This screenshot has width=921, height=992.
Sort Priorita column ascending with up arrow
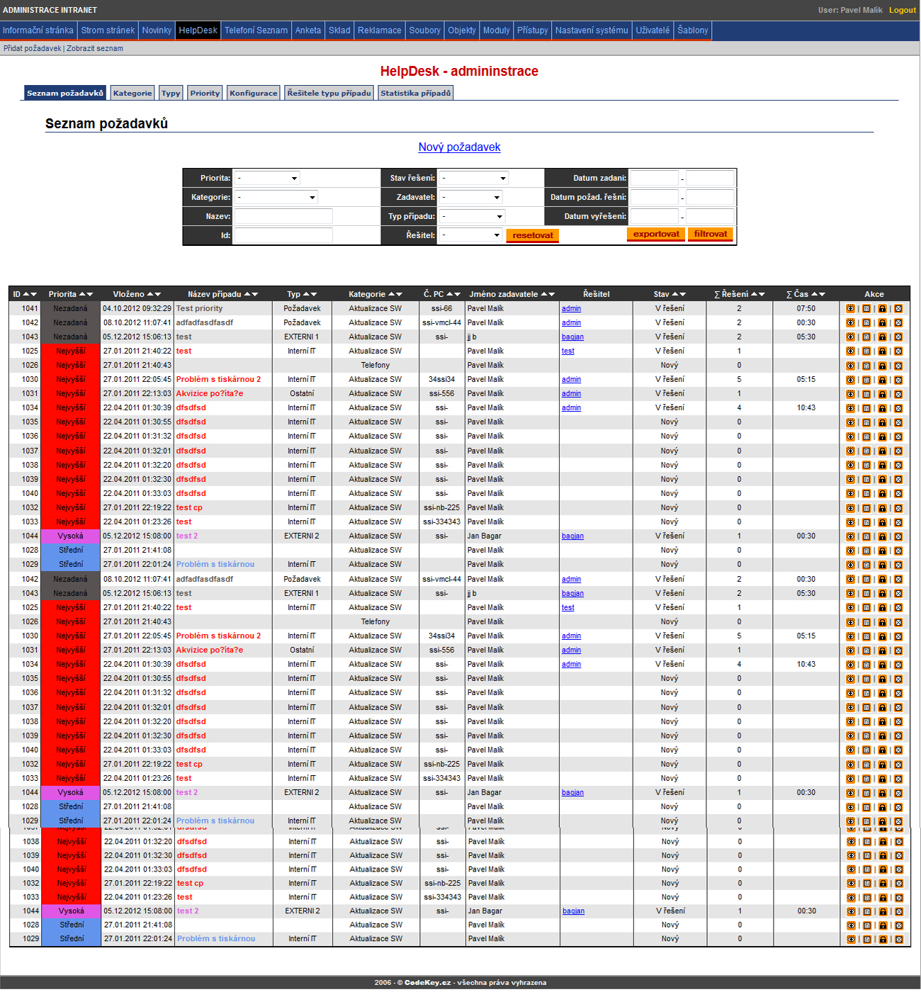click(x=82, y=294)
